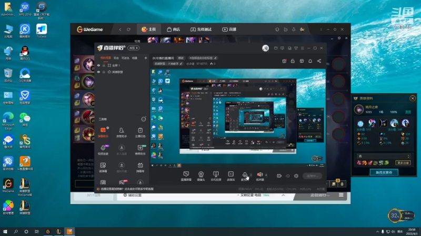Click the 新版 version switch pill

(x=134, y=48)
